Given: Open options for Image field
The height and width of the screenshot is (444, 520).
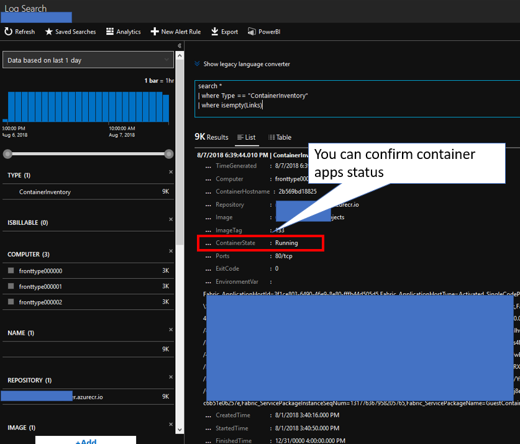Looking at the screenshot, I should (208, 218).
